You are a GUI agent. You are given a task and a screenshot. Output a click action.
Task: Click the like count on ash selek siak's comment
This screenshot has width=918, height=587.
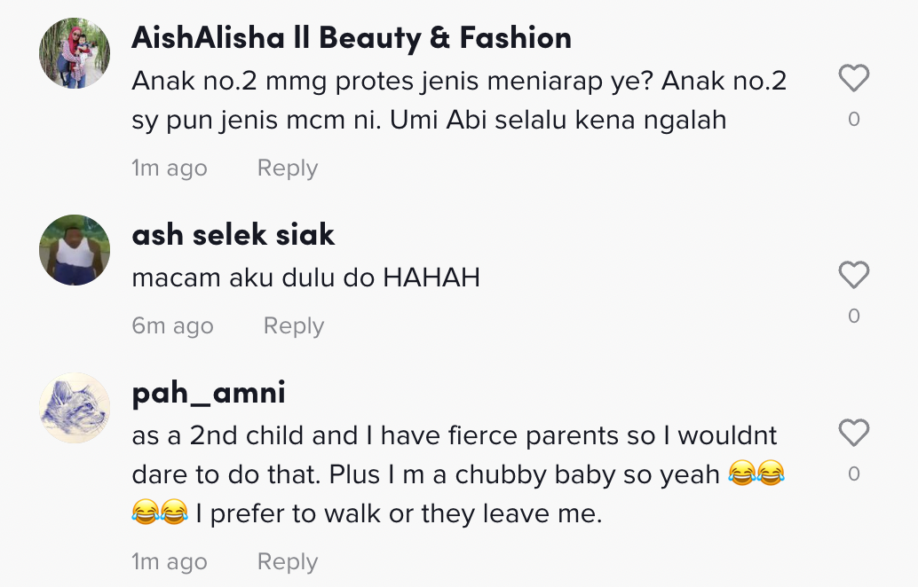tap(853, 316)
